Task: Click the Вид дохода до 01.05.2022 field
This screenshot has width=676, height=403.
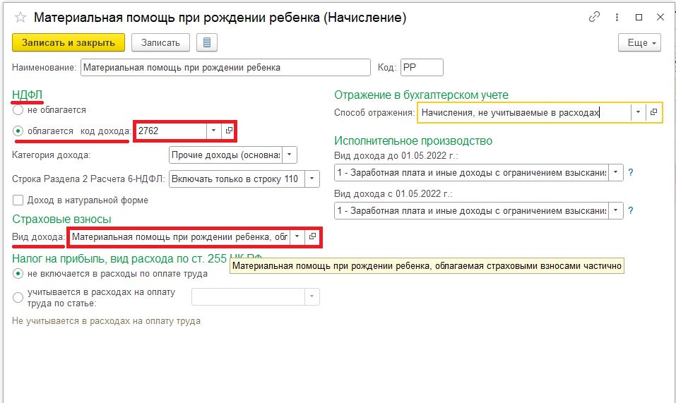Action: point(471,173)
